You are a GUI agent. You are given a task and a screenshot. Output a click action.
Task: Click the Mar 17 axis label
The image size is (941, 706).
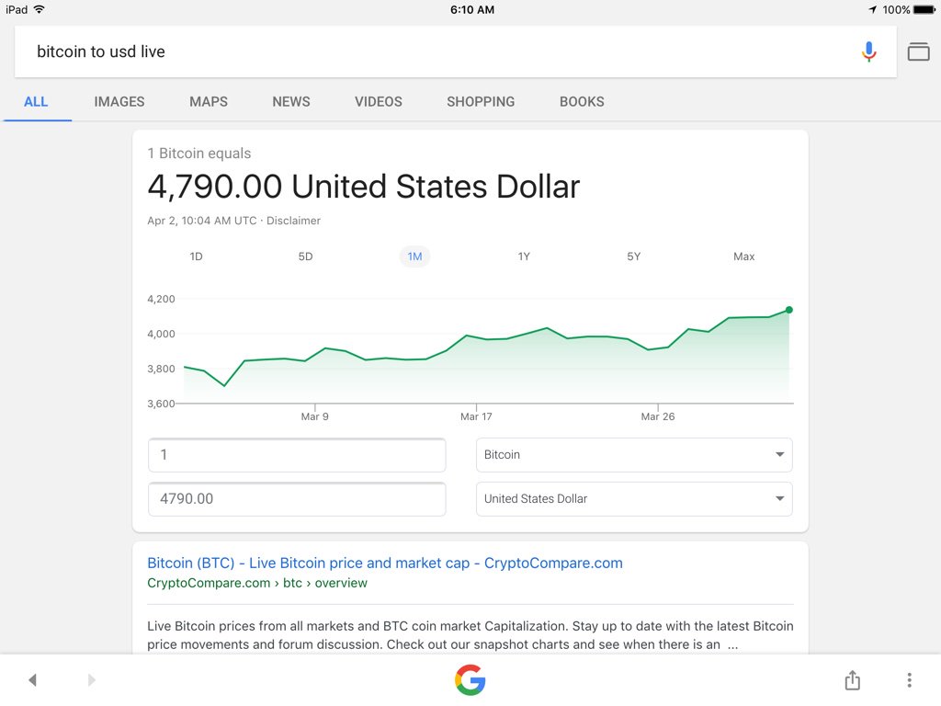tap(476, 416)
